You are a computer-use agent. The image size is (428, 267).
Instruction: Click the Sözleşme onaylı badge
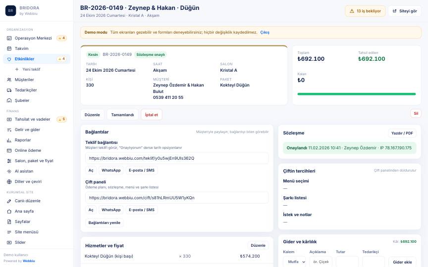151,54
